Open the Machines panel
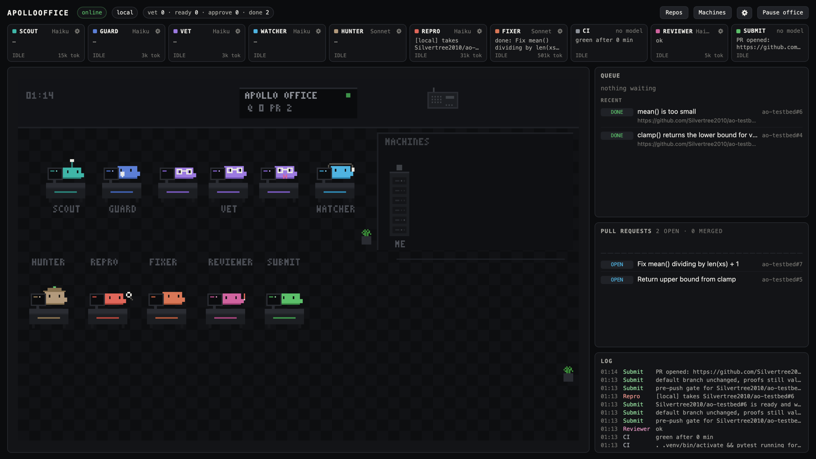The width and height of the screenshot is (816, 459). [x=712, y=13]
